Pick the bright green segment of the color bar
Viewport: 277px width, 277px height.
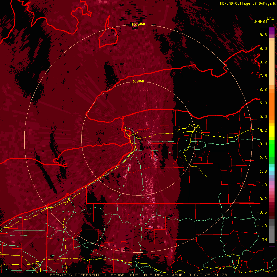pos(272,148)
